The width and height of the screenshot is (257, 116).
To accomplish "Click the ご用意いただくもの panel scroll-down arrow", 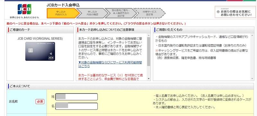I will coord(252,79).
